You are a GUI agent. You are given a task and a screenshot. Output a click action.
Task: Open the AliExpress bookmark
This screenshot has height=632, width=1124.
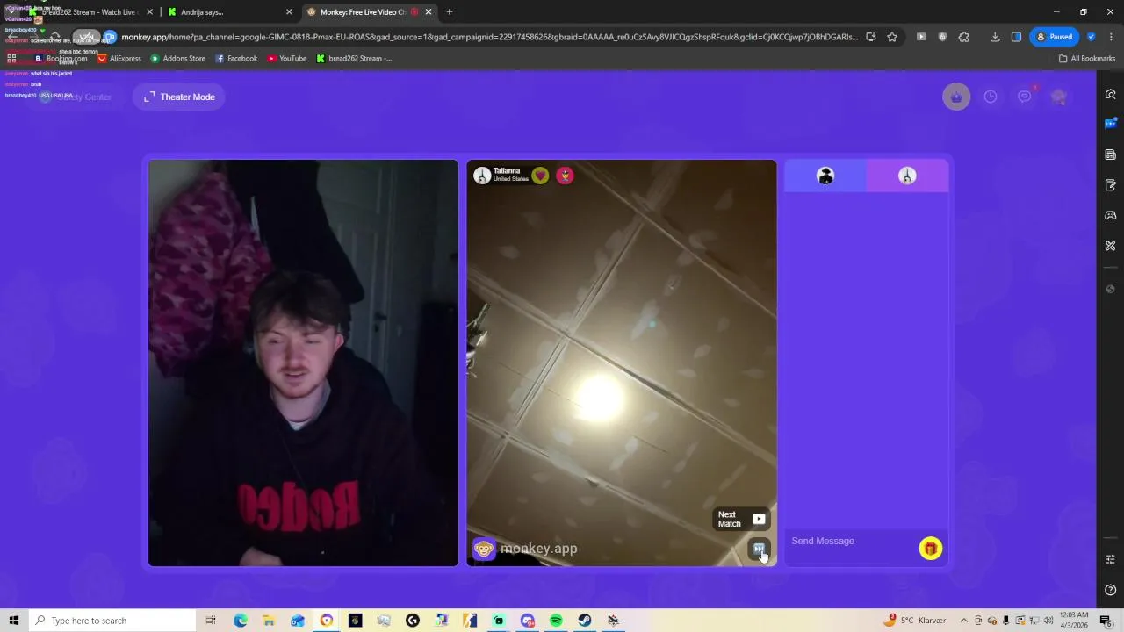tap(119, 59)
